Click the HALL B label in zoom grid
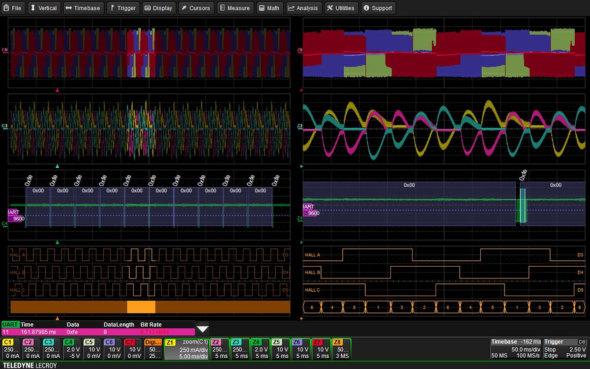This screenshot has height=369, width=590. [313, 272]
